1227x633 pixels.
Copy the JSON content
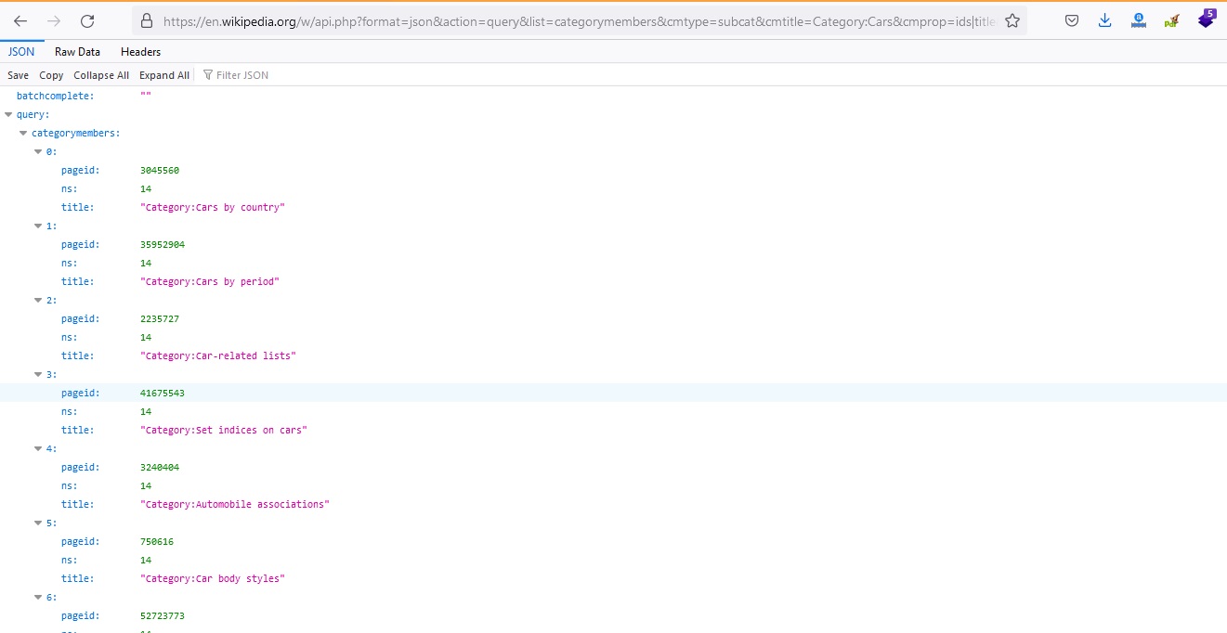(x=51, y=75)
